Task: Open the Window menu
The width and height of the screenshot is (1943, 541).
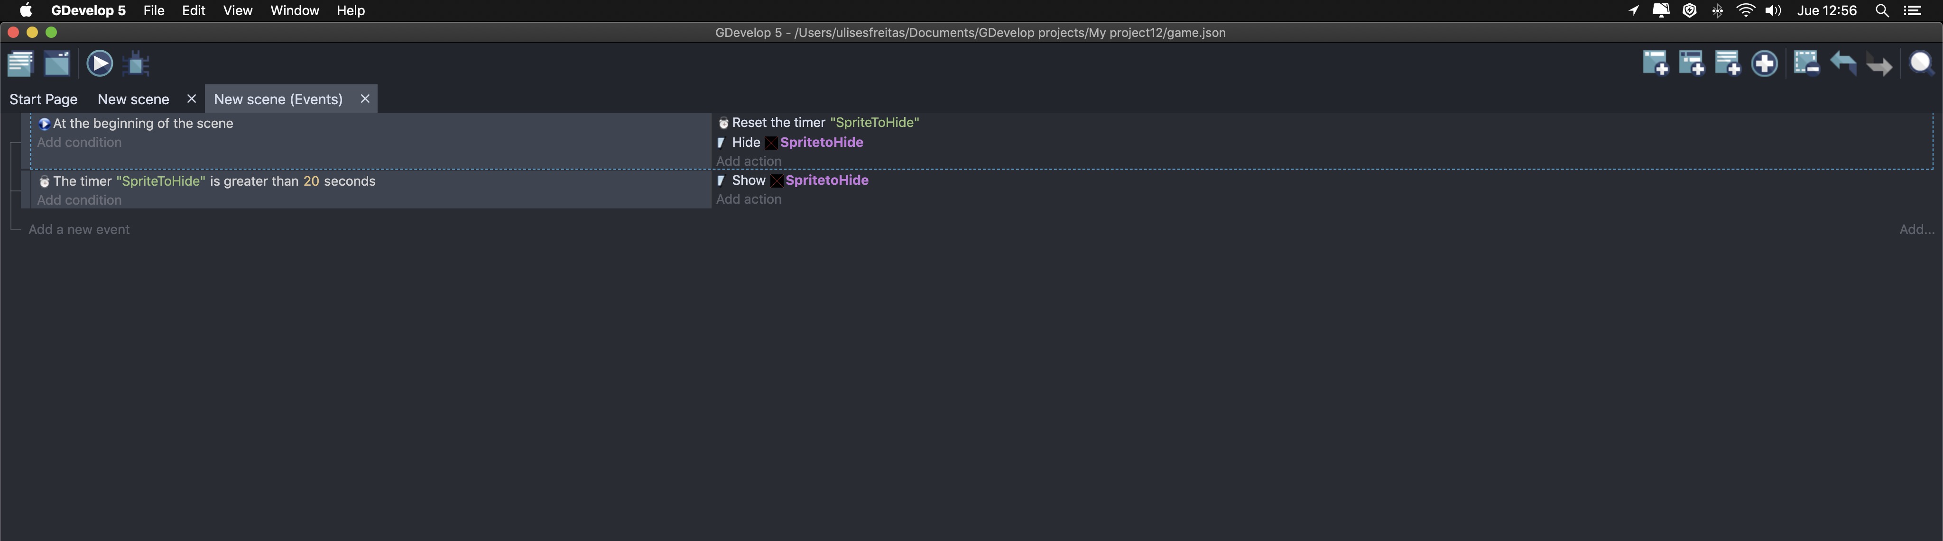Action: 295,10
